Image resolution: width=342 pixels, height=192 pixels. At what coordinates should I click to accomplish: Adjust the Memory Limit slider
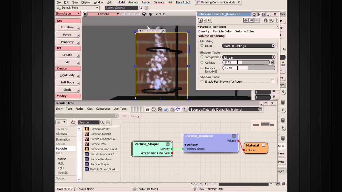click(x=256, y=68)
